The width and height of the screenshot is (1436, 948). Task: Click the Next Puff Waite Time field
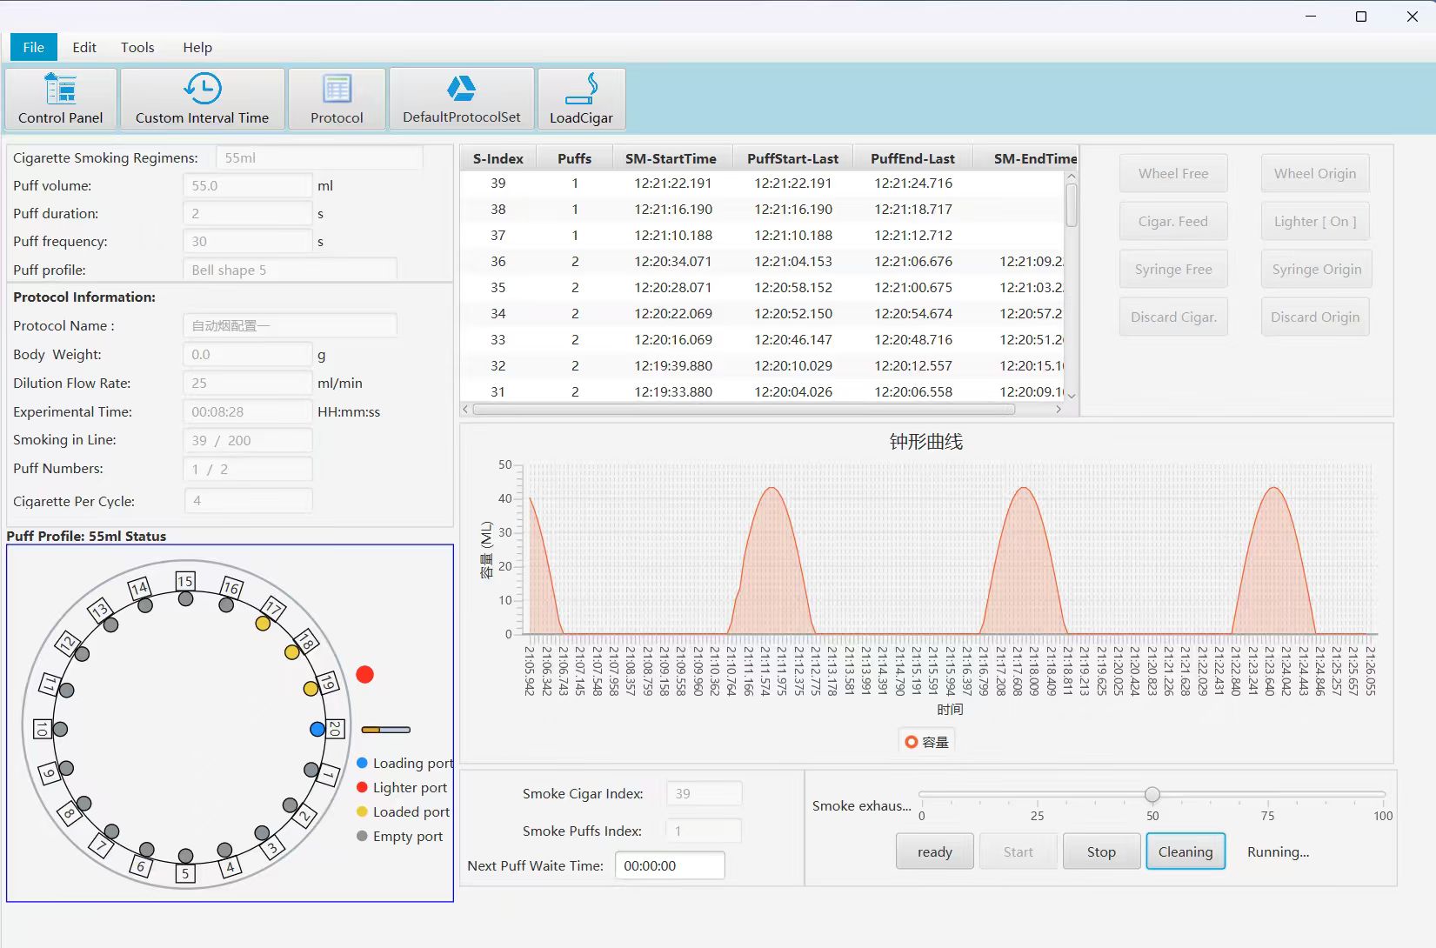(669, 866)
